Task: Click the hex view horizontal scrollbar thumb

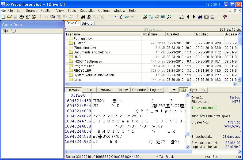Action: pyautogui.click(x=131, y=151)
